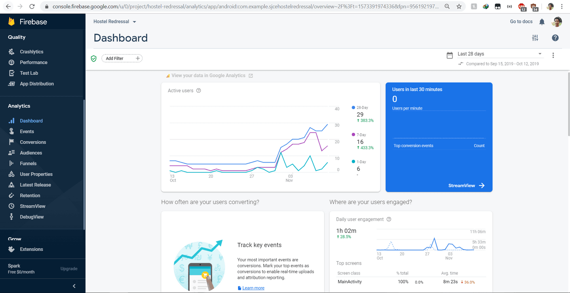This screenshot has height=293, width=570.
Task: Bookmark the page with the star icon
Action: pyautogui.click(x=459, y=6)
